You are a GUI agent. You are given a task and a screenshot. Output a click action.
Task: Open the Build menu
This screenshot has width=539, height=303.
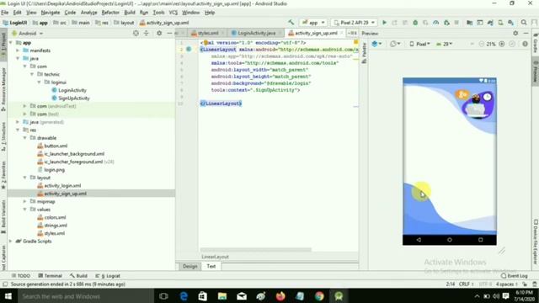point(130,13)
